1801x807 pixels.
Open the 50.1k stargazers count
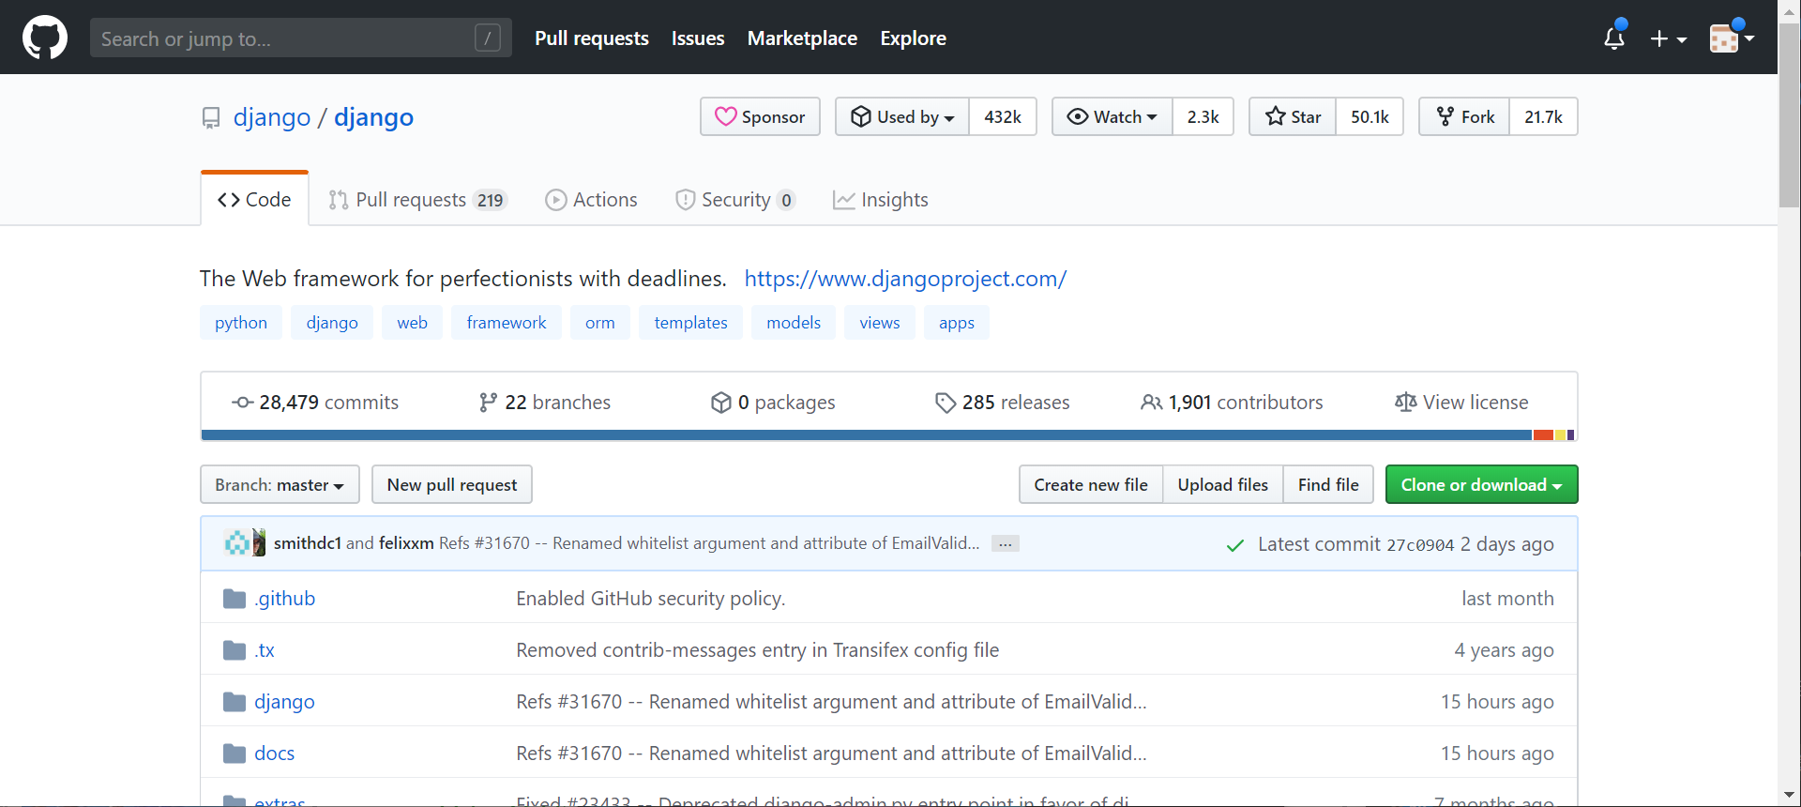(1370, 116)
